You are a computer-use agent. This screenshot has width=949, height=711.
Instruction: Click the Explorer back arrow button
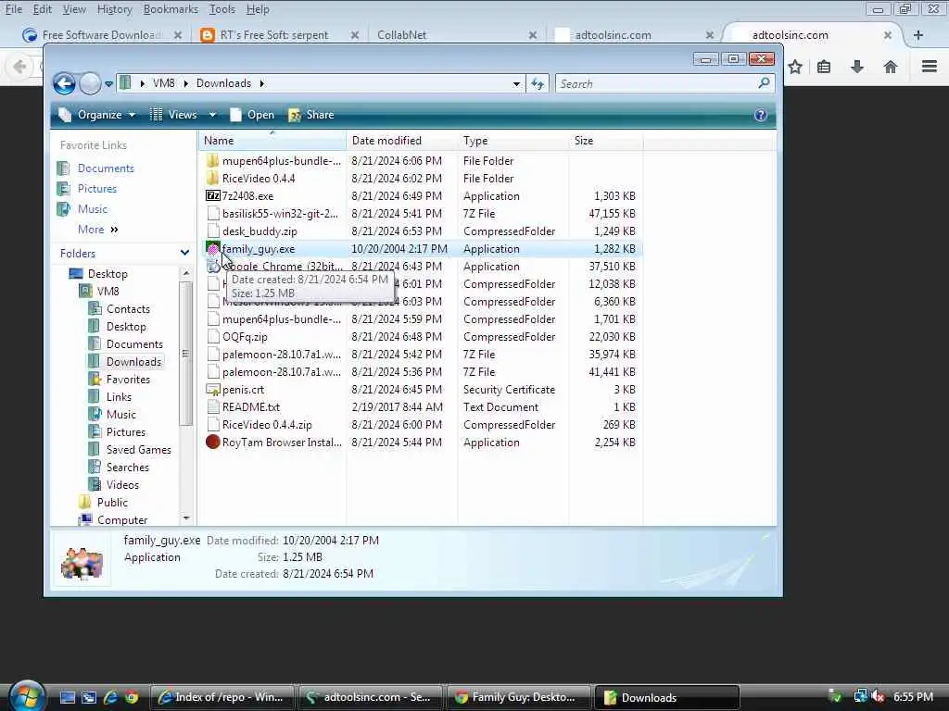pyautogui.click(x=64, y=83)
